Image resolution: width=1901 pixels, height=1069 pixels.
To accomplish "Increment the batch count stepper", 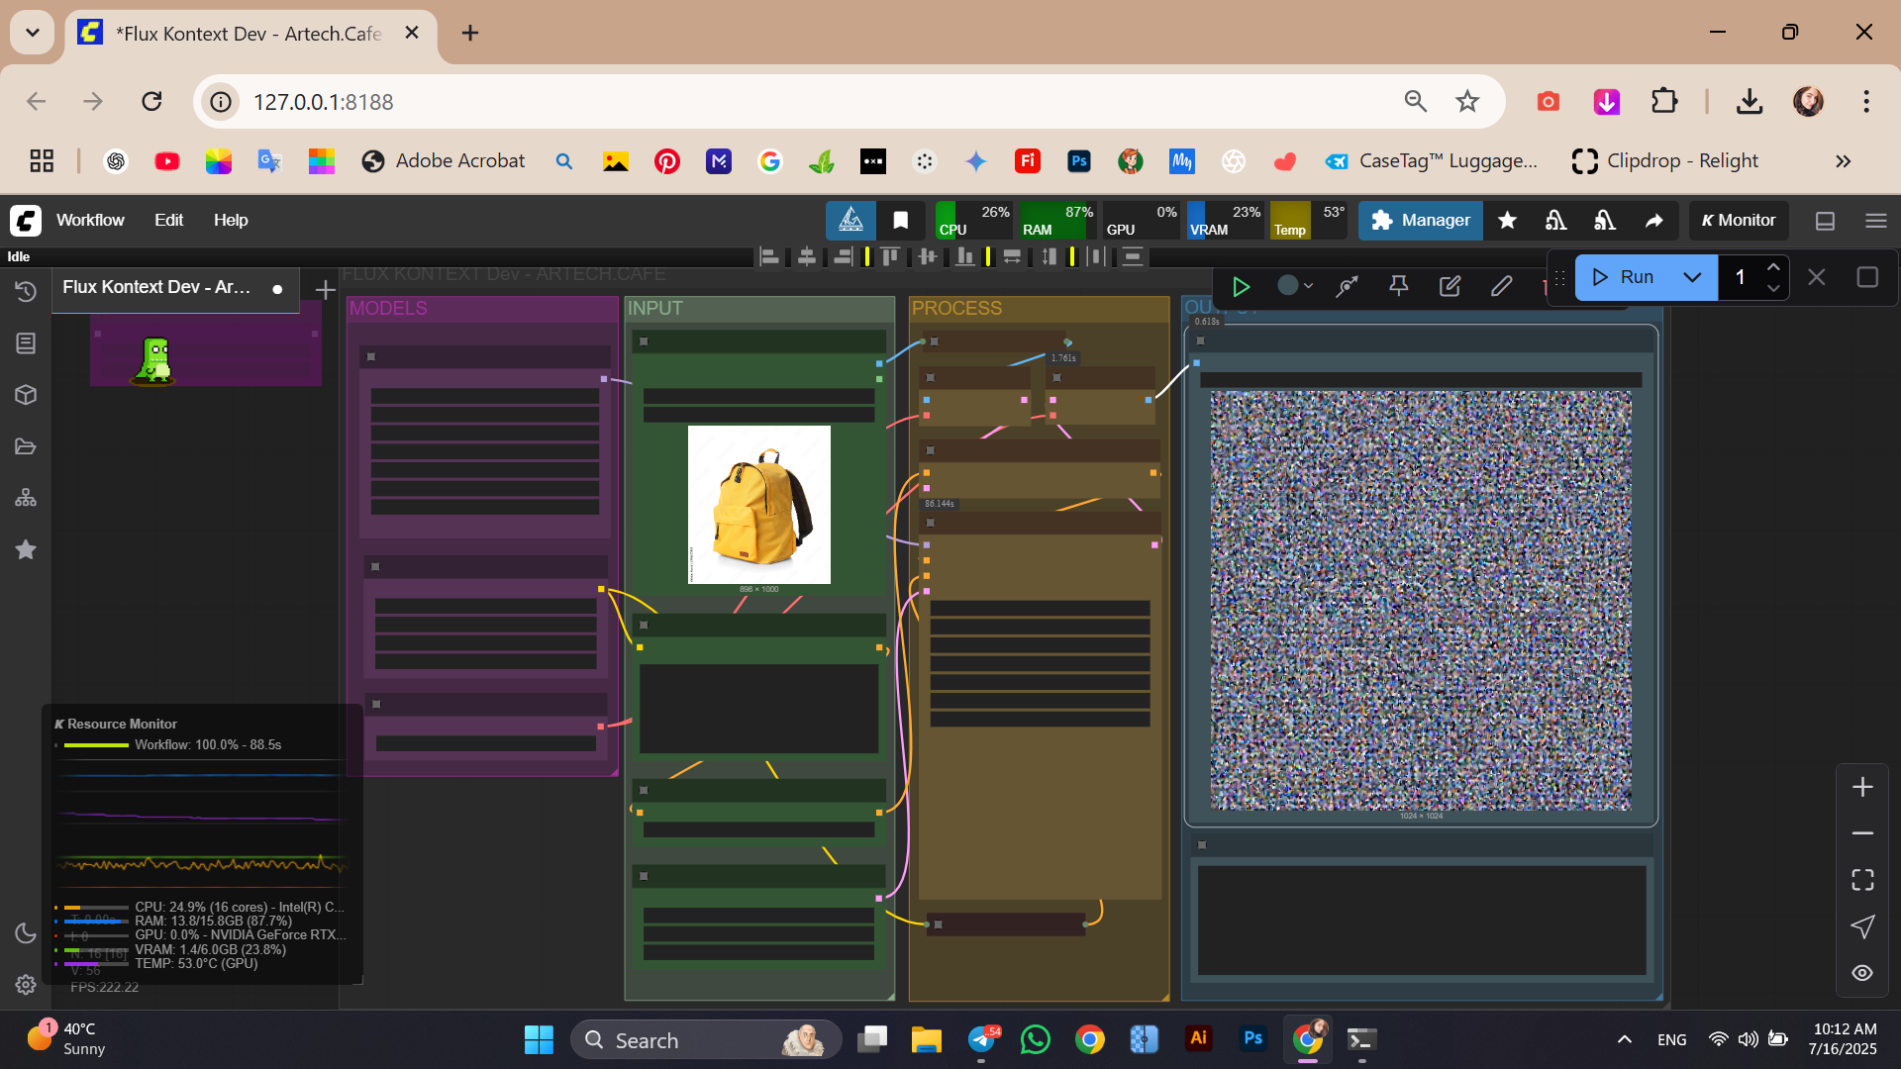I will [1773, 267].
